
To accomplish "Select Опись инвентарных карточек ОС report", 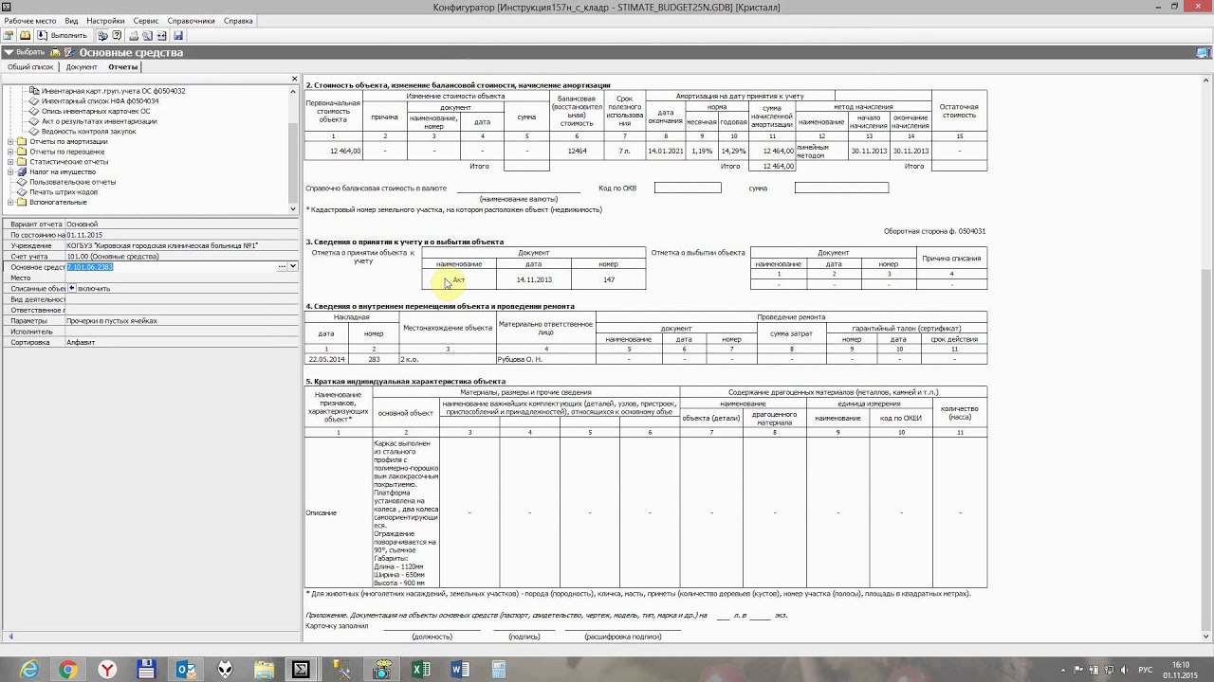I will coord(96,111).
